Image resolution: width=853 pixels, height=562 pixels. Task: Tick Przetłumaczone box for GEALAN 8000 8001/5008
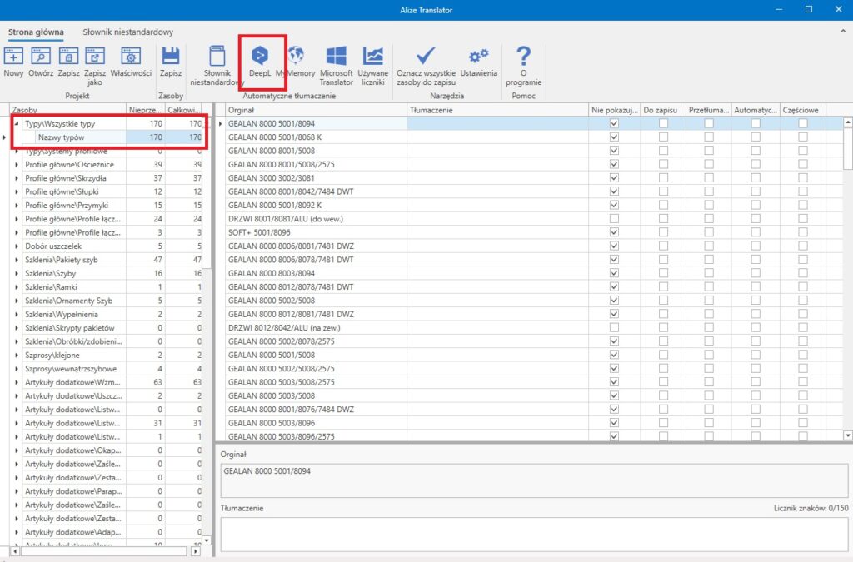click(709, 151)
